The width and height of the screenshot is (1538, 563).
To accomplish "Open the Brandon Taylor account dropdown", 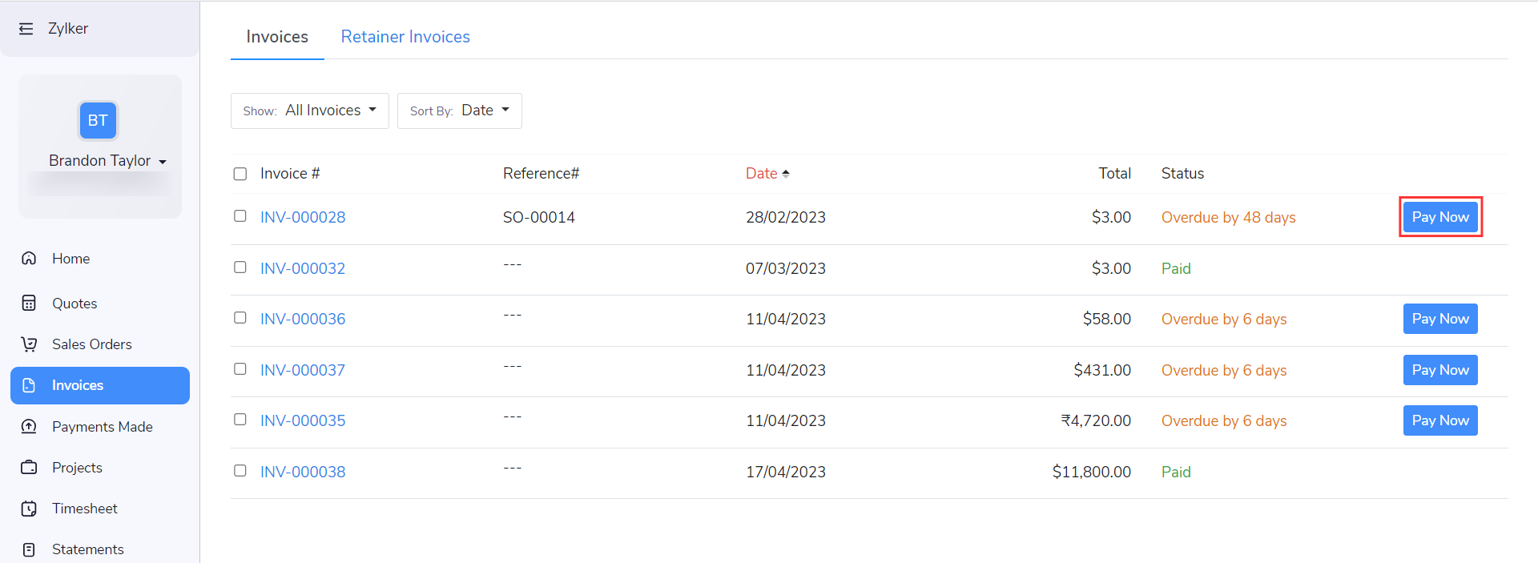I will pyautogui.click(x=107, y=160).
